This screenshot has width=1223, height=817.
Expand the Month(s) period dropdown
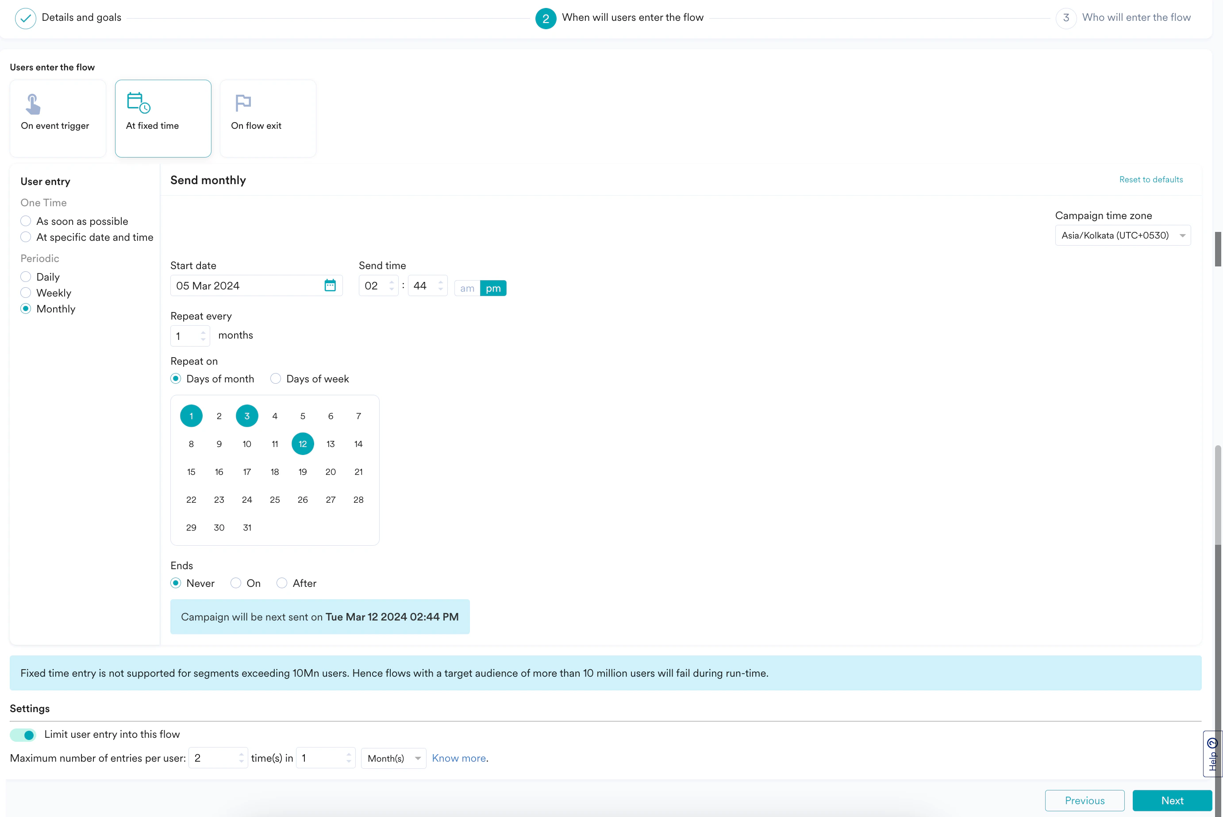click(x=393, y=759)
